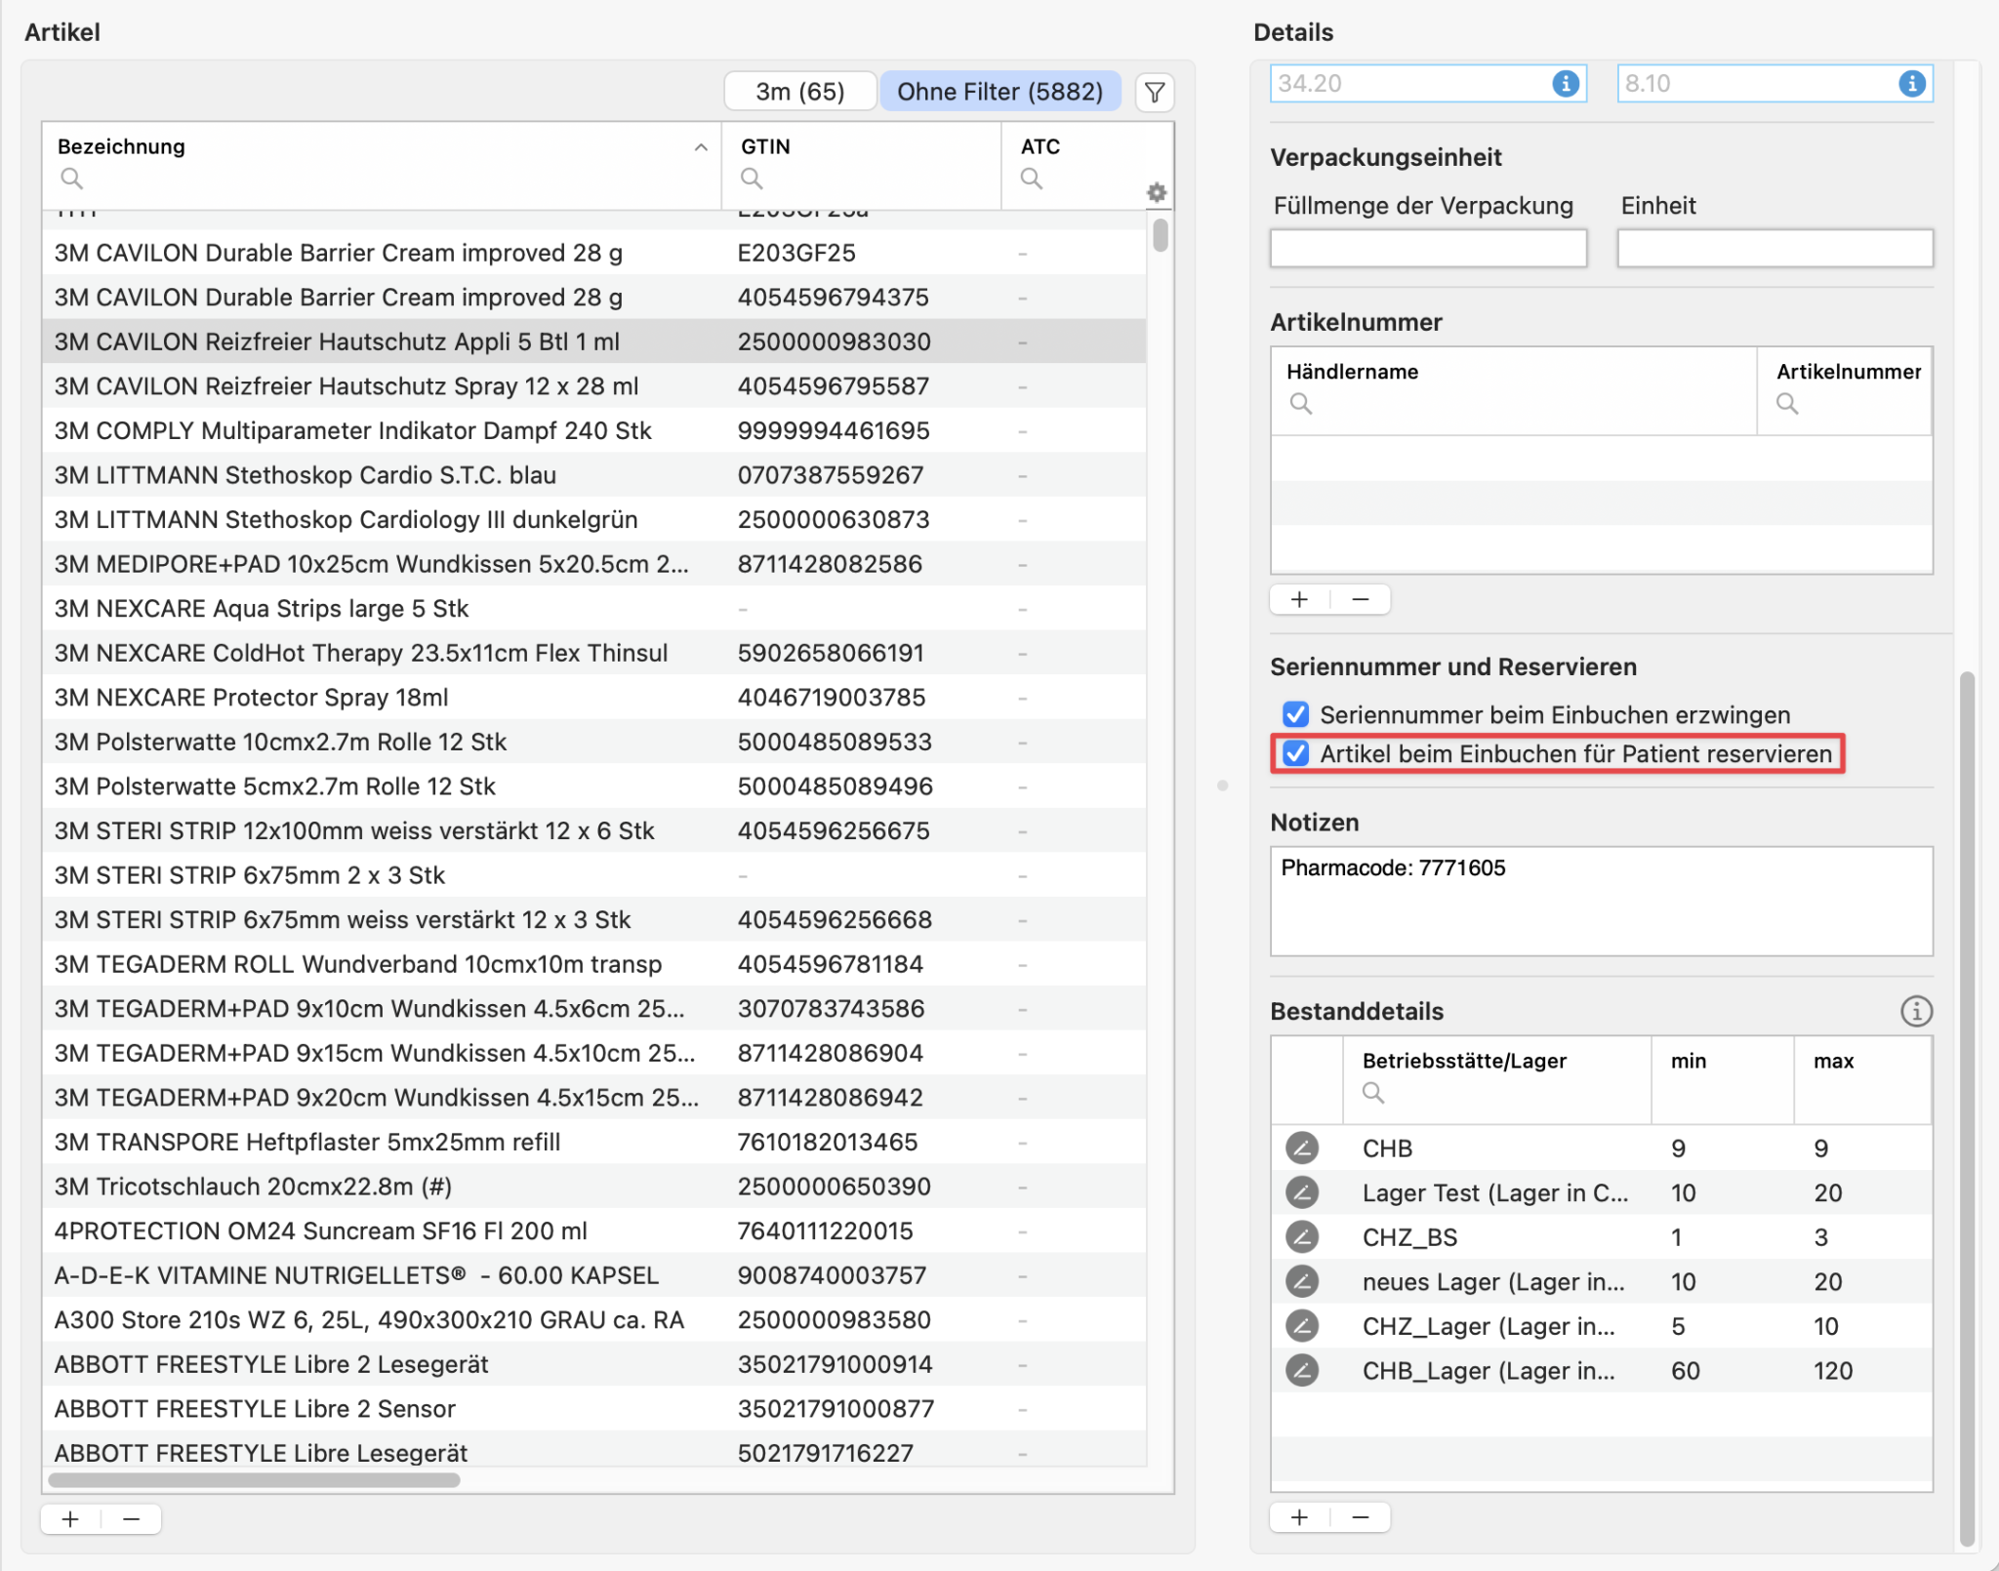Click the min value 5 for CHZ_Lager
Image resolution: width=1999 pixels, height=1571 pixels.
(1678, 1326)
